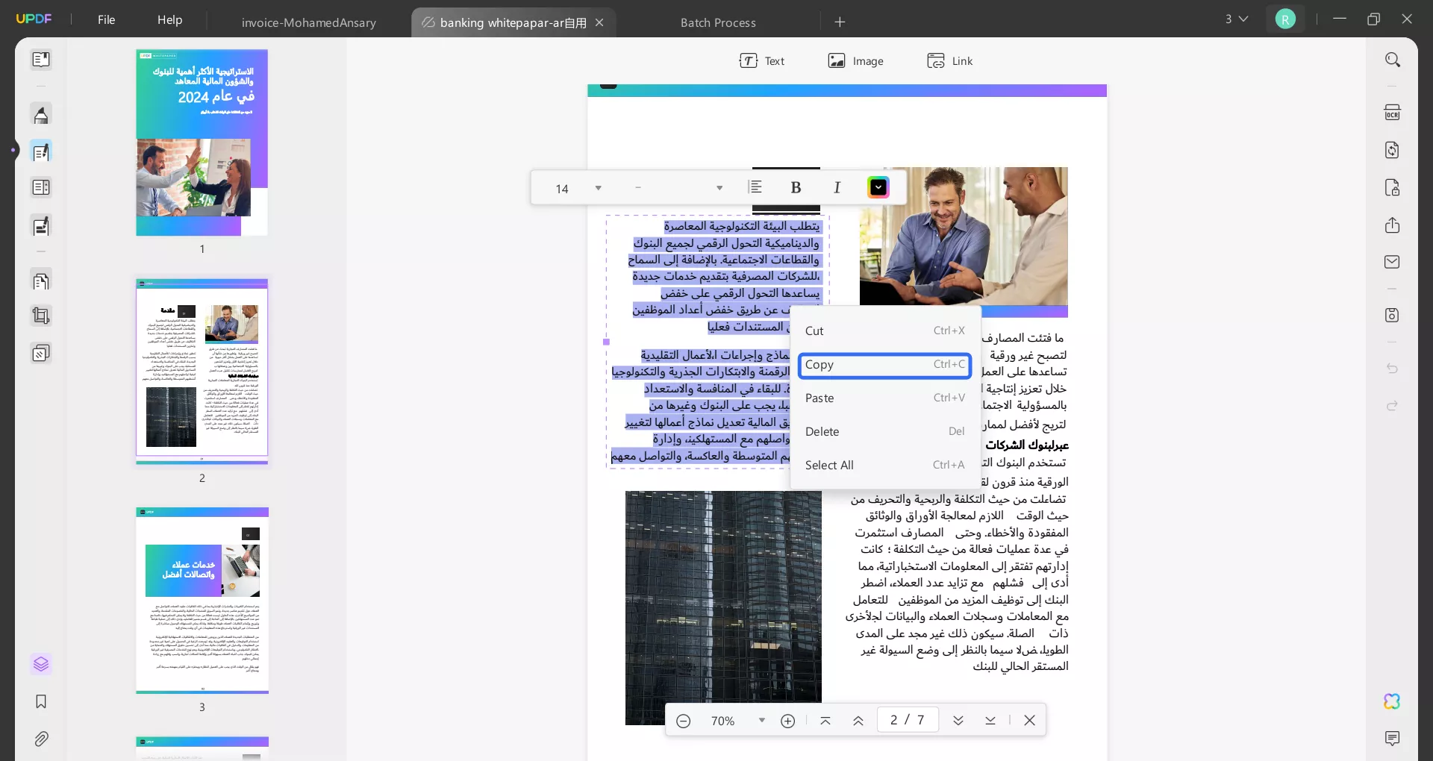The width and height of the screenshot is (1433, 761).
Task: Open the UPDF AI assistant
Action: [x=1392, y=701]
